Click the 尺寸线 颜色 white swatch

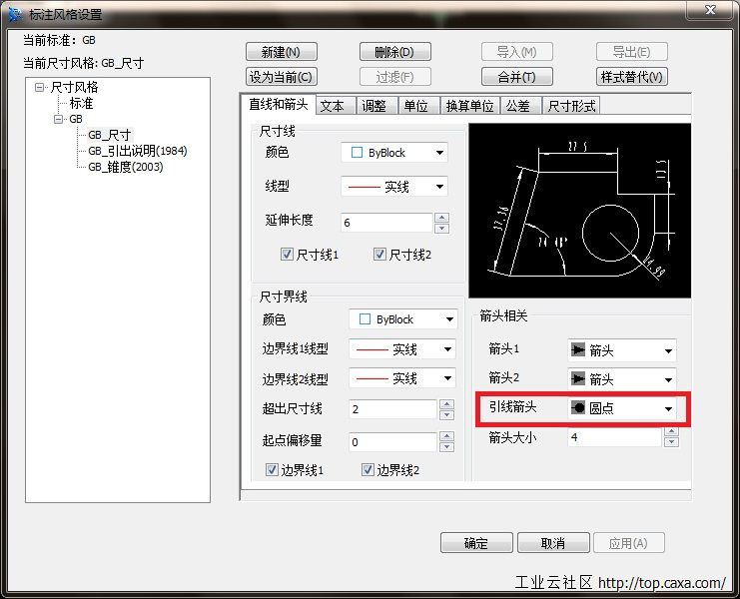coord(357,153)
